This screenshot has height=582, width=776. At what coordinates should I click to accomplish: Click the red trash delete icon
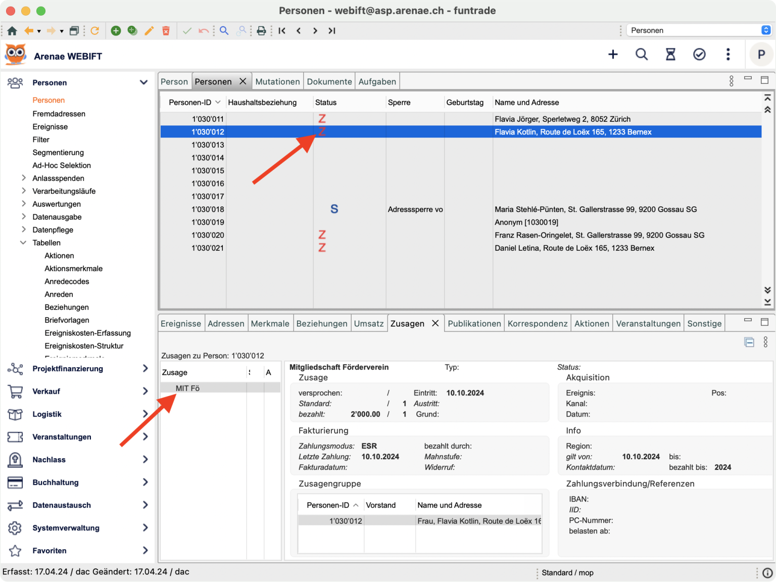(x=166, y=31)
